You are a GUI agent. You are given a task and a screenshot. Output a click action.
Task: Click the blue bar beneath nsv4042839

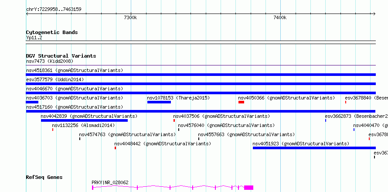[85, 120]
